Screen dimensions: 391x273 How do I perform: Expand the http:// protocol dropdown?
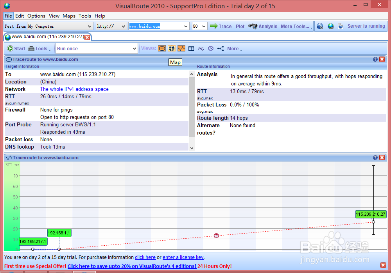[x=123, y=26]
